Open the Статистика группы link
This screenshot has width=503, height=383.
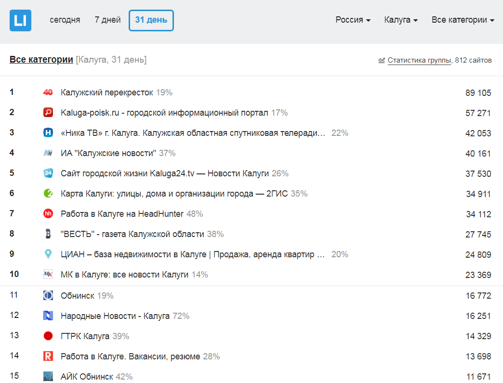coord(419,61)
